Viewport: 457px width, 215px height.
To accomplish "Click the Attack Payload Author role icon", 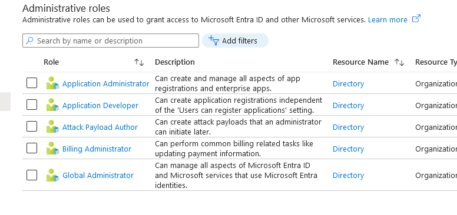I will [x=53, y=127].
